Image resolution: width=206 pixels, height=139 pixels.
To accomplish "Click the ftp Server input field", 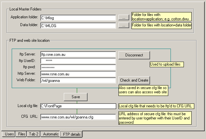I will point(78,54).
